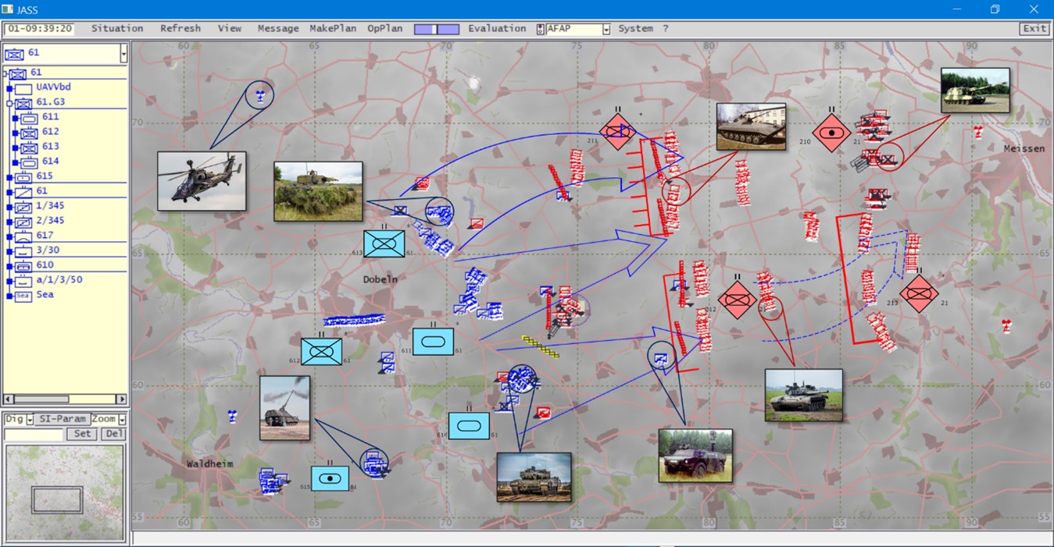Open the enemy tank photo on green field
This screenshot has width=1054, height=547.
click(804, 395)
